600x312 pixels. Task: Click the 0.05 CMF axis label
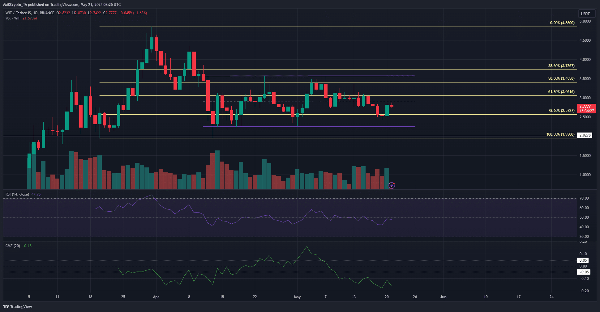pos(583,260)
